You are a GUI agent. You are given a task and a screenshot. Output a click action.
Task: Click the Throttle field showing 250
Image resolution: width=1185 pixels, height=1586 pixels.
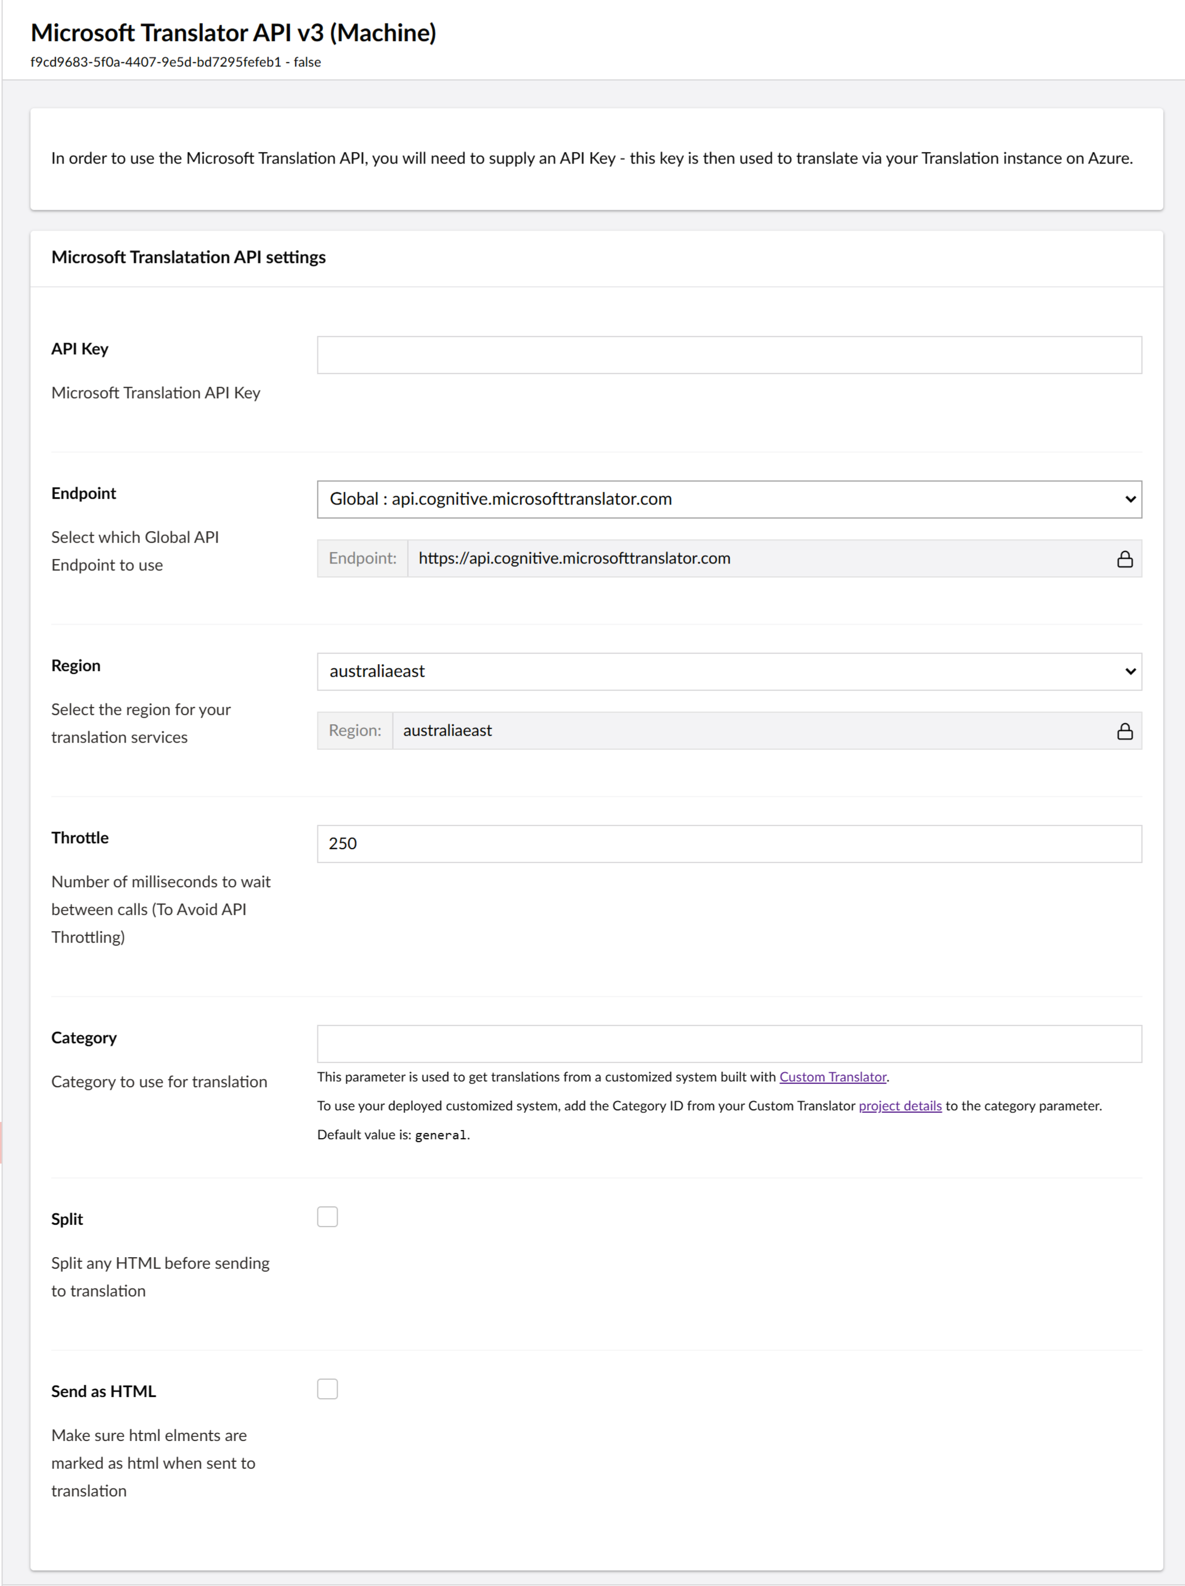tap(729, 844)
